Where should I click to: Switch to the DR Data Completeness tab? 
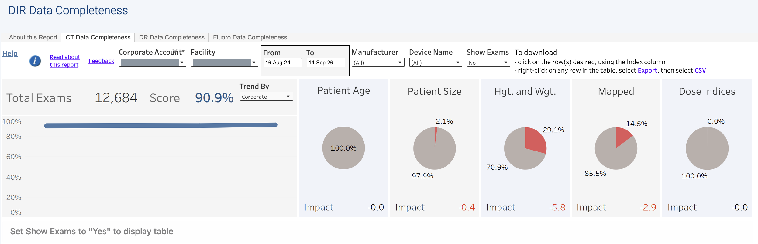click(x=172, y=37)
